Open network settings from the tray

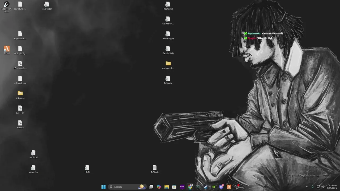(x=318, y=187)
